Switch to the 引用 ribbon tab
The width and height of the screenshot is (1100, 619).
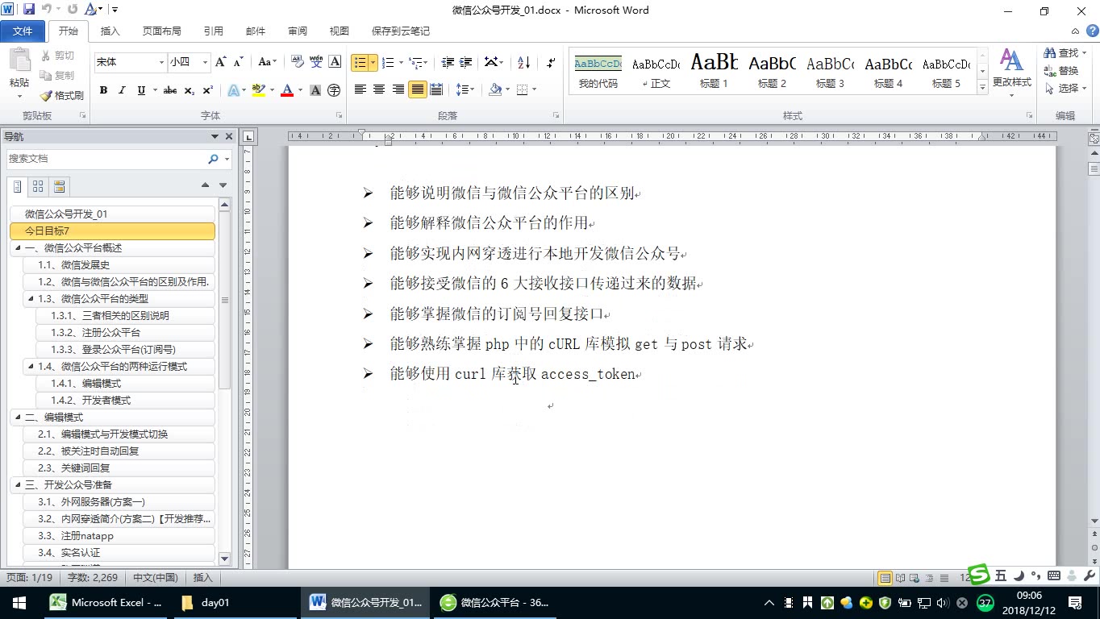[214, 31]
